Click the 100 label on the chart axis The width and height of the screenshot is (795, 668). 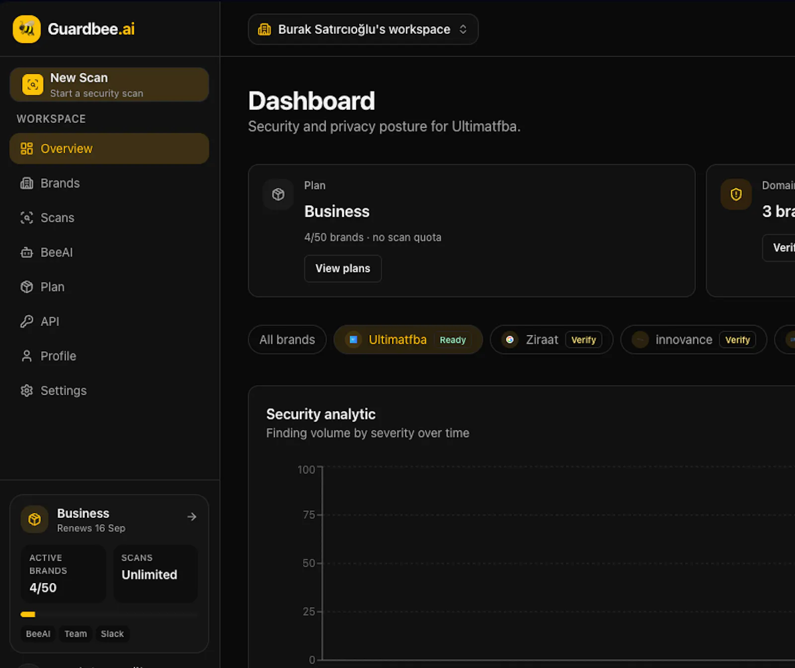(306, 470)
